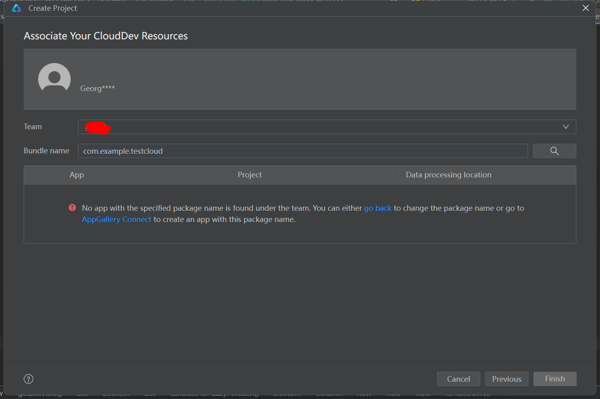Open the AppGallery Connect link
The width and height of the screenshot is (600, 399).
pos(116,220)
